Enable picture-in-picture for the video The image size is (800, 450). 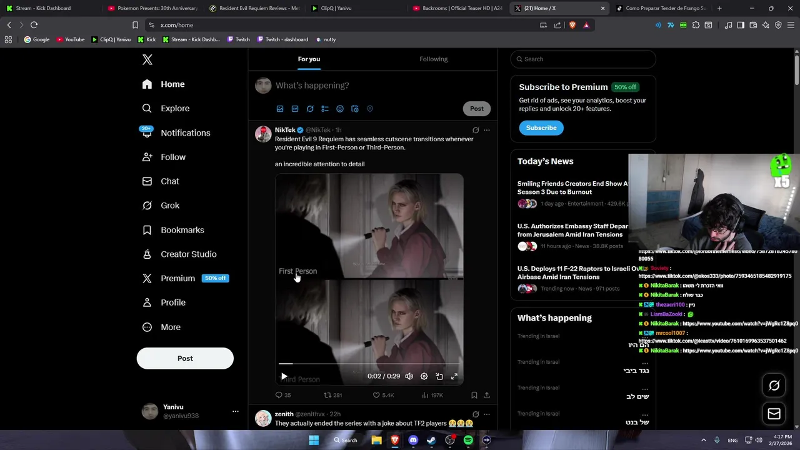coord(439,376)
